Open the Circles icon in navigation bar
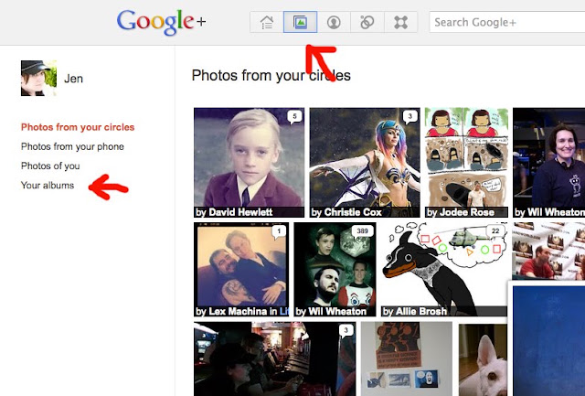The image size is (585, 396). point(367,22)
